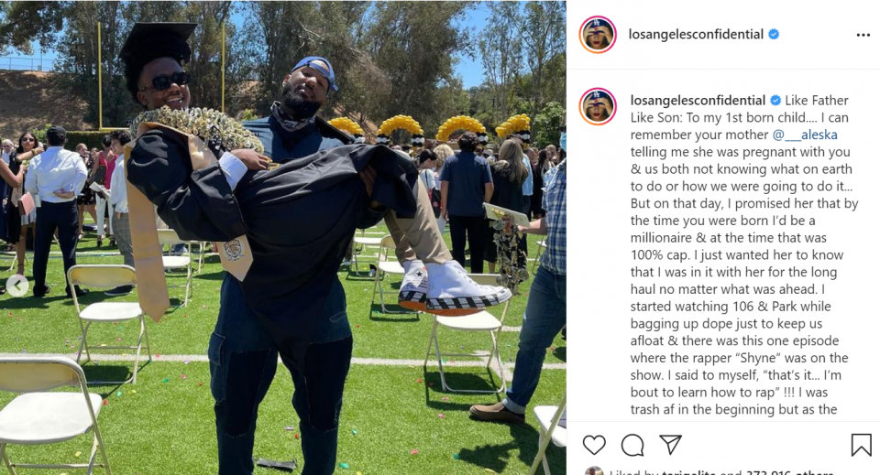Click the caption paragraph starting 'Like Father Like Son'
Viewport: 880px width, 475px height.
(743, 254)
